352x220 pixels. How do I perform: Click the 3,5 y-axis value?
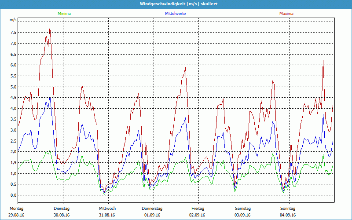[x=13, y=119]
